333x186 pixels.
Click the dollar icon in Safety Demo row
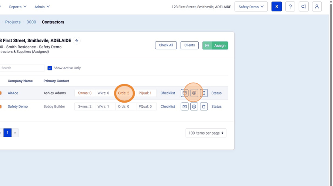(x=194, y=107)
